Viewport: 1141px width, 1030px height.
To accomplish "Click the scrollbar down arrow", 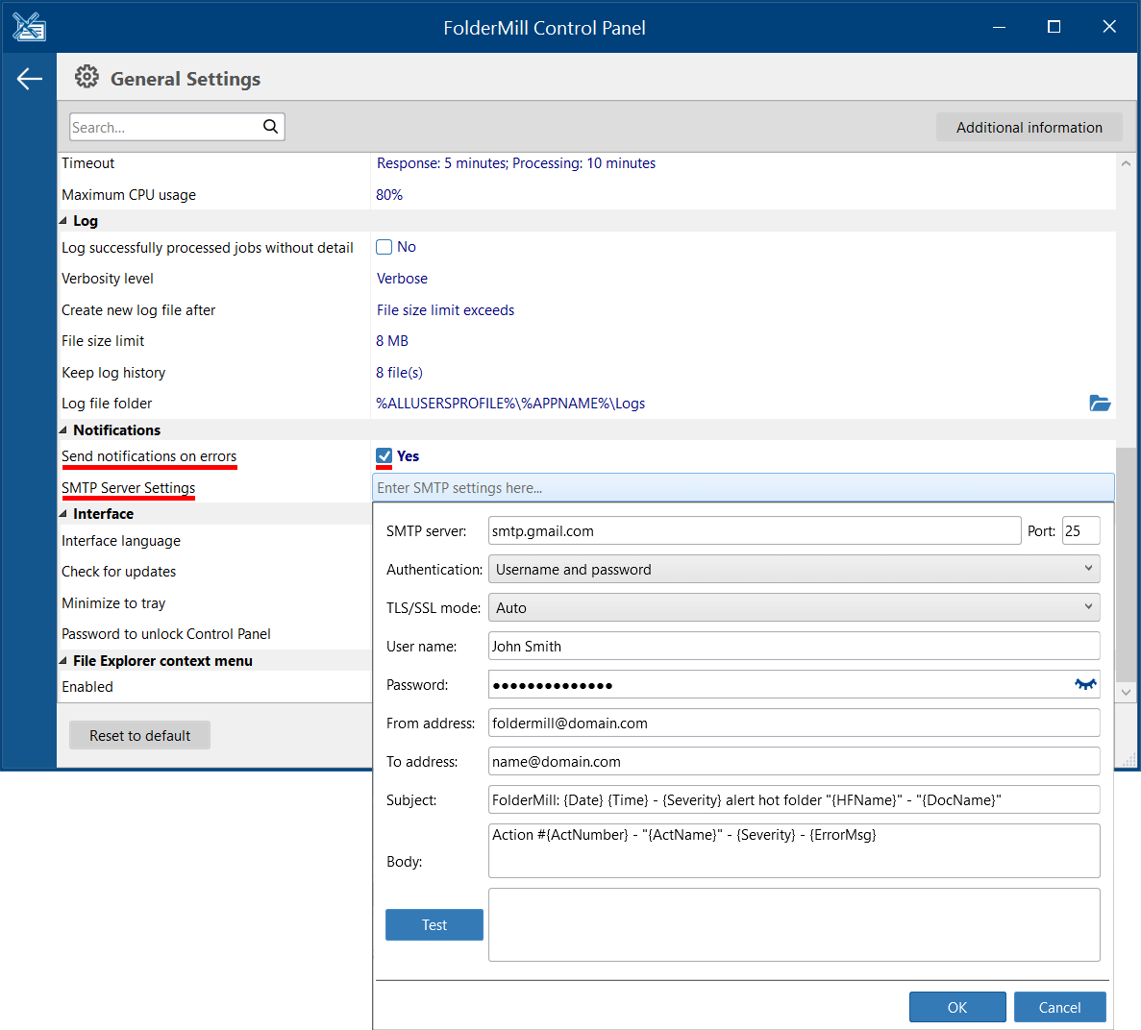I will click(x=1126, y=693).
